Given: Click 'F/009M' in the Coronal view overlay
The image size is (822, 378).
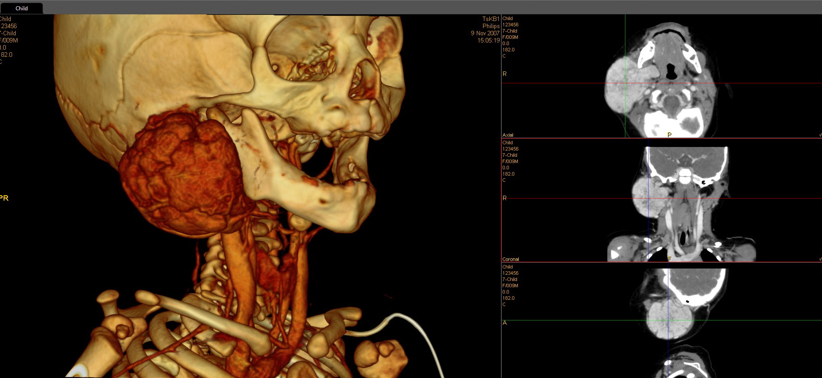Looking at the screenshot, I should tap(510, 161).
